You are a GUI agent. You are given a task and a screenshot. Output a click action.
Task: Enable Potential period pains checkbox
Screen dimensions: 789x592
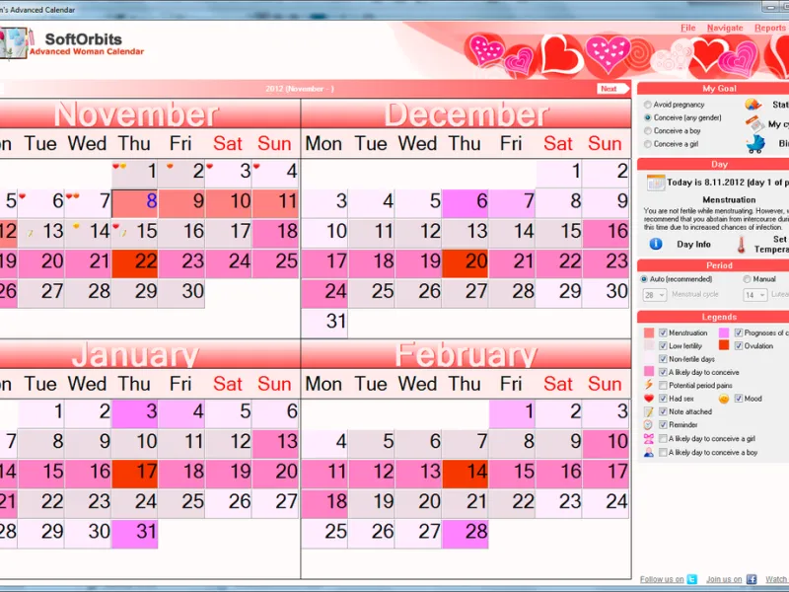pyautogui.click(x=663, y=385)
